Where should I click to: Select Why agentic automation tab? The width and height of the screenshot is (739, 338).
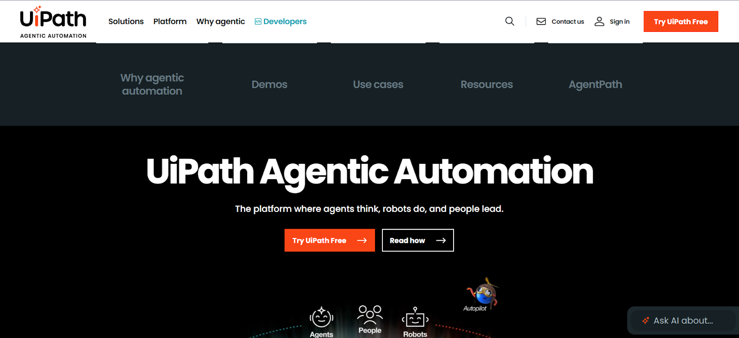point(152,84)
